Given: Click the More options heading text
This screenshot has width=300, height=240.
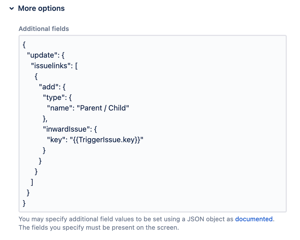Looking at the screenshot, I should [x=41, y=8].
